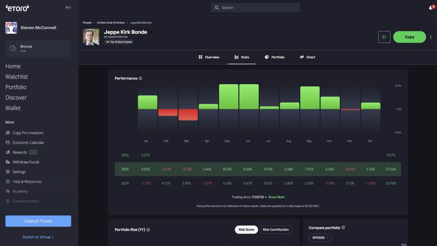Open the notifications bell
Image resolution: width=437 pixels, height=246 pixels.
click(x=431, y=8)
